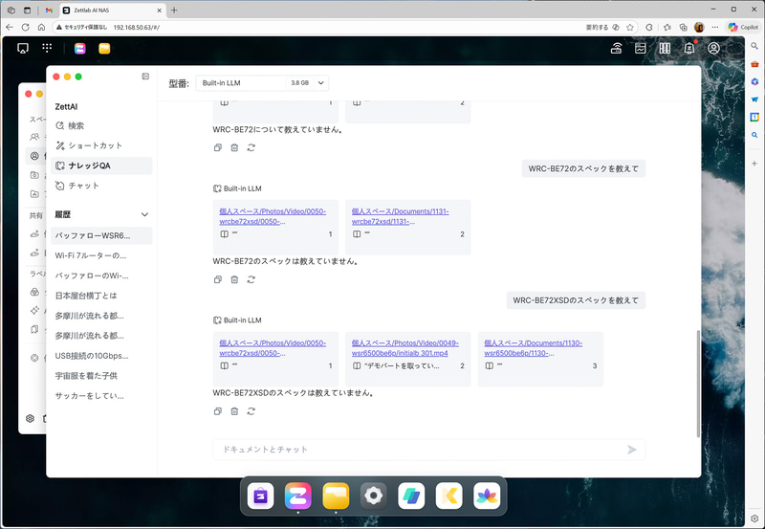765x529 pixels.
Task: Open Documents/1131-wrcbe72xsd source link
Action: pos(400,216)
